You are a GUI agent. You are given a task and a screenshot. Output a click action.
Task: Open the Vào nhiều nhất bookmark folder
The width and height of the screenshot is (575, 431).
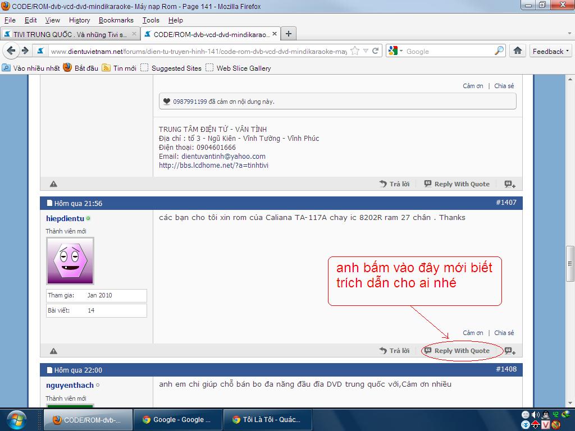click(x=31, y=68)
